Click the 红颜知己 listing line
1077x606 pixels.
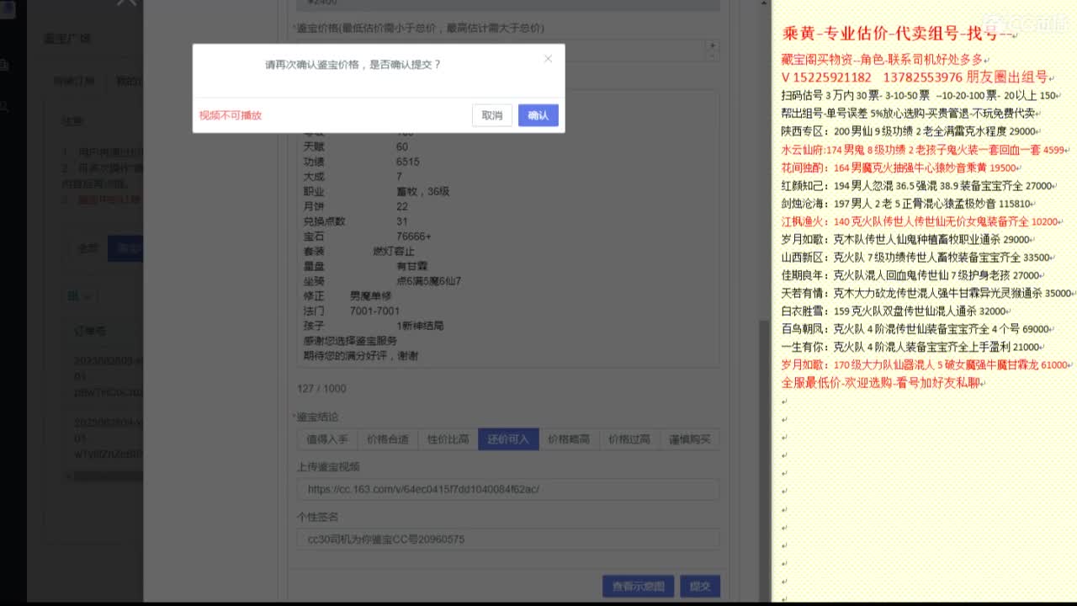click(920, 186)
